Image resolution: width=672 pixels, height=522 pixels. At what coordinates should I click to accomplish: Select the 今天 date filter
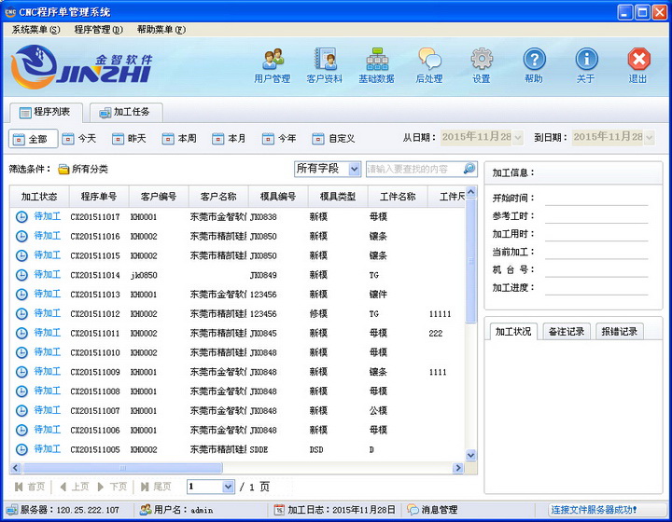(79, 138)
